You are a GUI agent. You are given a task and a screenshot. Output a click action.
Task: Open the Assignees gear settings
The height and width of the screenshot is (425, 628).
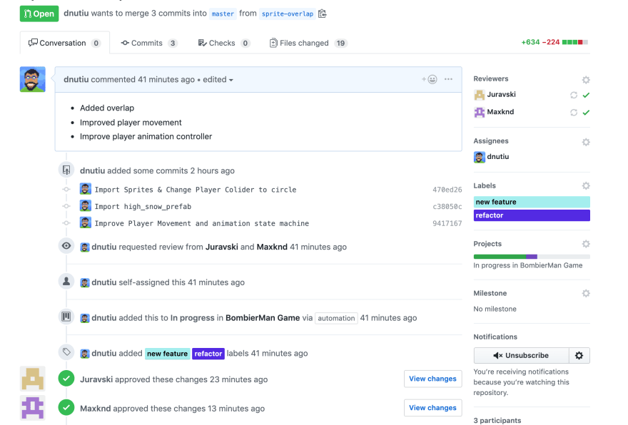click(x=586, y=142)
